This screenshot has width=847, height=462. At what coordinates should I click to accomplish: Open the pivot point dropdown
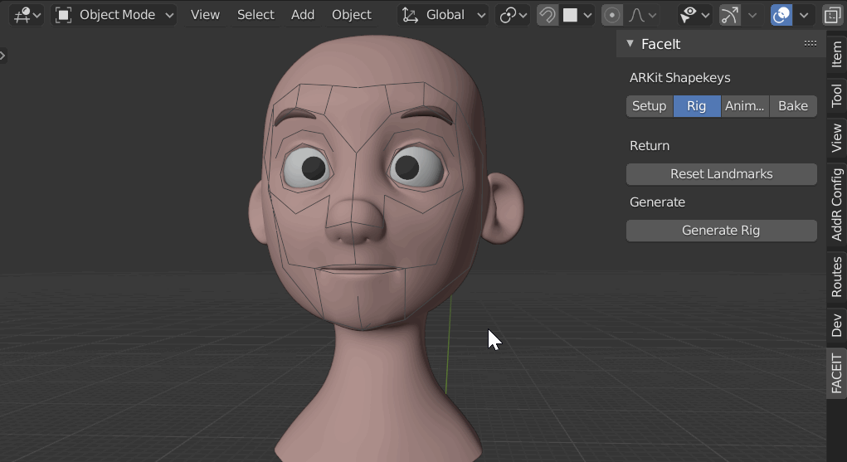pyautogui.click(x=513, y=15)
